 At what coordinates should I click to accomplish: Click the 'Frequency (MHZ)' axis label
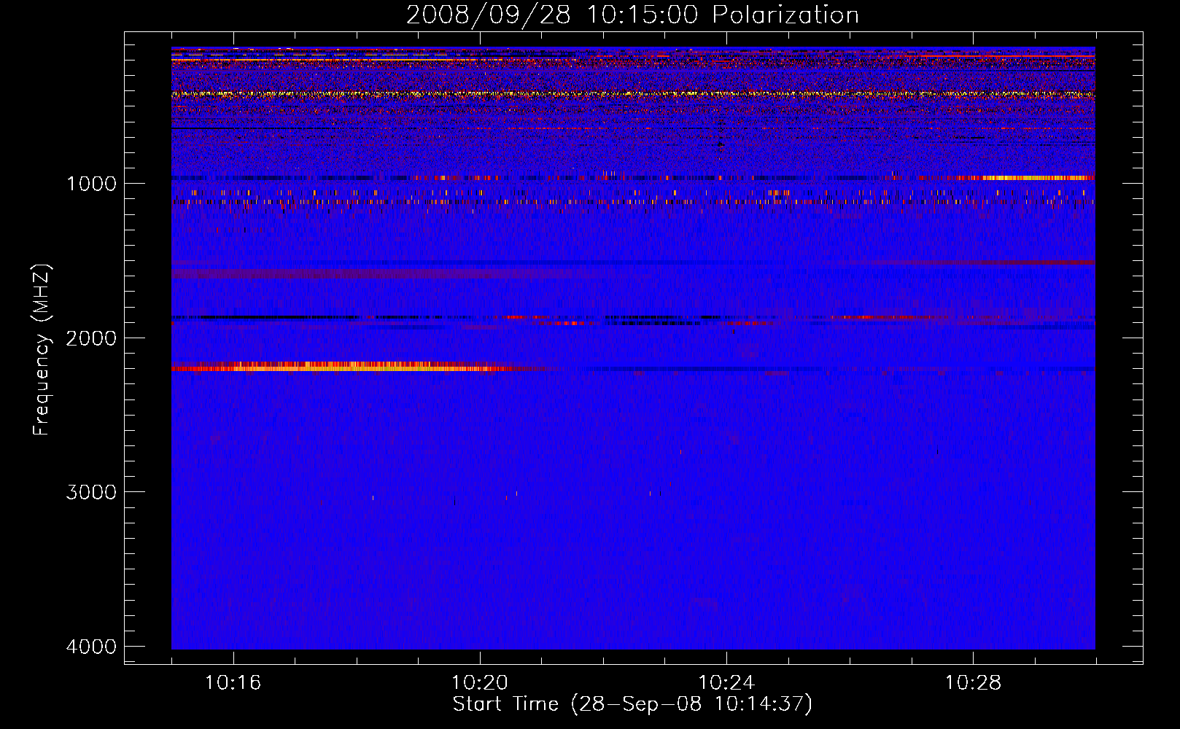[42, 350]
